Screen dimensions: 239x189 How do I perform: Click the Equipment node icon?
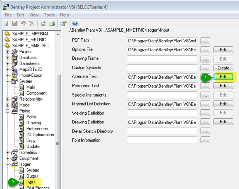point(15,158)
